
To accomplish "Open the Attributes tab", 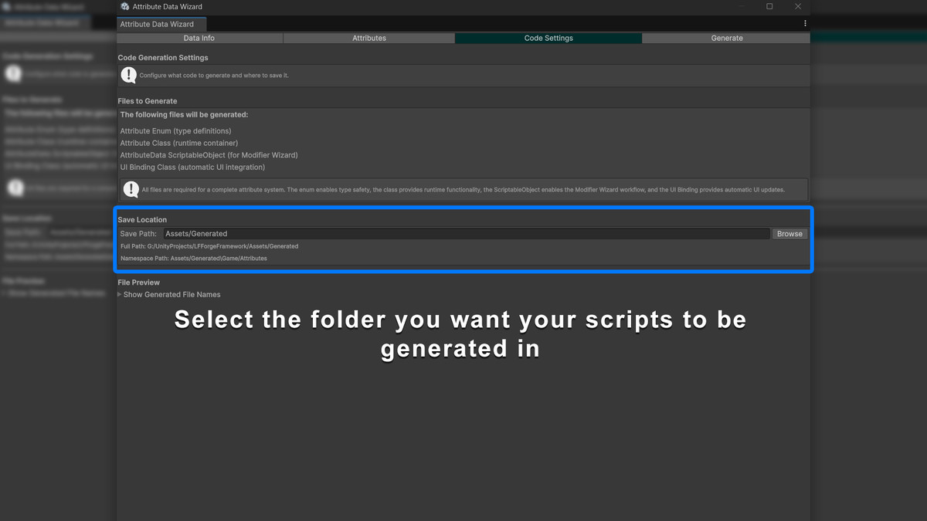I will 369,38.
